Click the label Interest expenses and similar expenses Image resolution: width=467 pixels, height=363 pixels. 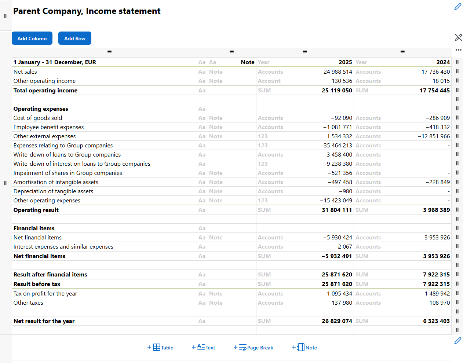[x=63, y=247]
